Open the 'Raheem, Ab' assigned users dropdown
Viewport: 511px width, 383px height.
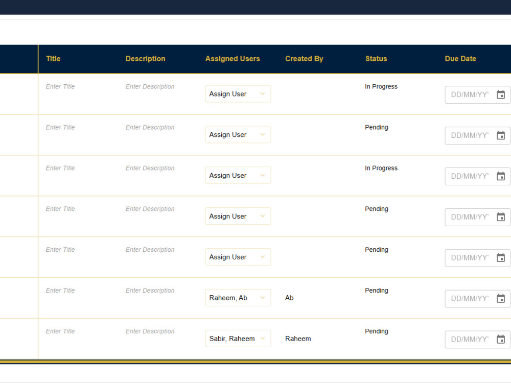[238, 298]
